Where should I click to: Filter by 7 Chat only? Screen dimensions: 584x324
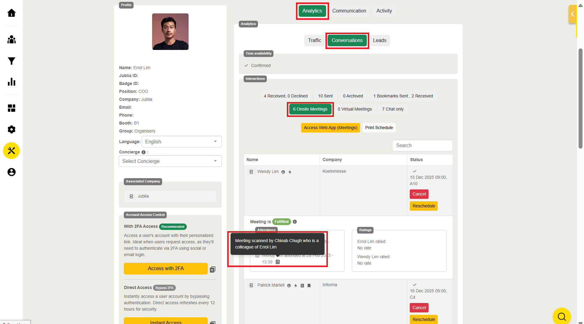[393, 109]
